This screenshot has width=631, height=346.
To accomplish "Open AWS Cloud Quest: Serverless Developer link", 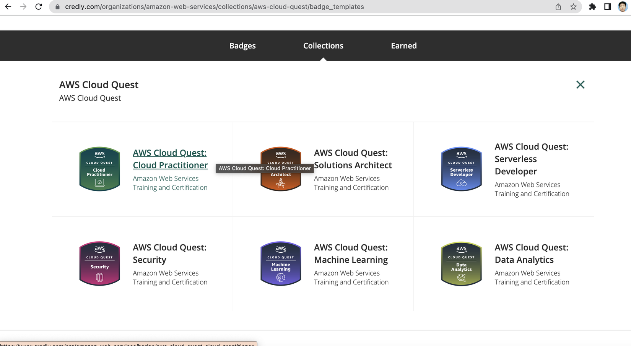I will pyautogui.click(x=532, y=159).
